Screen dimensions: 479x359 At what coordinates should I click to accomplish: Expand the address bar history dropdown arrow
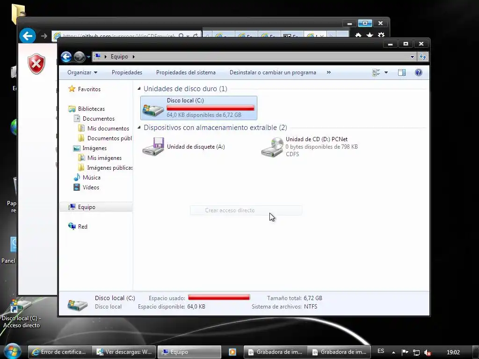point(412,57)
